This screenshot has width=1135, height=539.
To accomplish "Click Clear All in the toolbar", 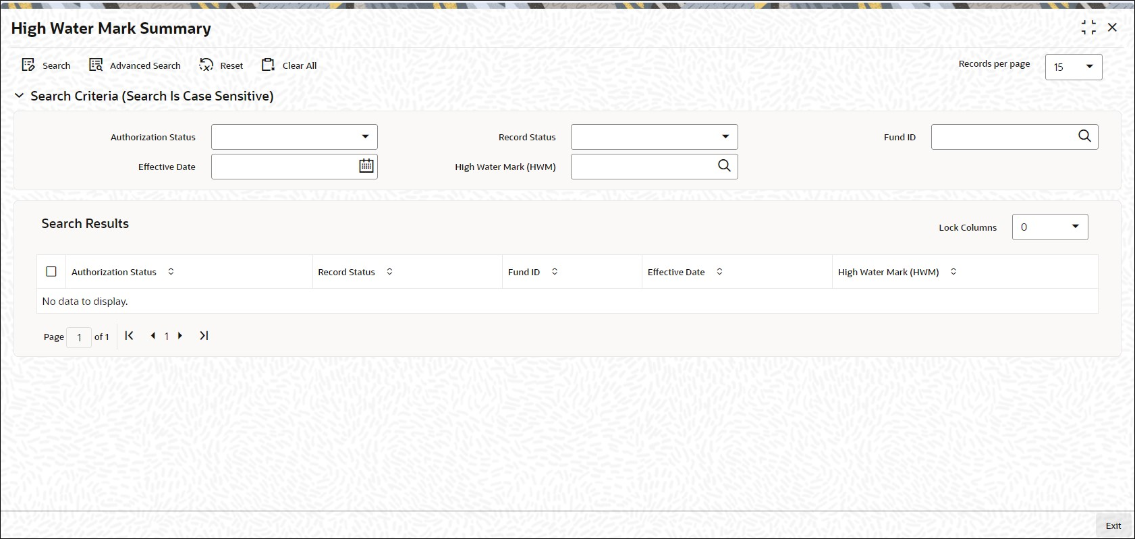I will pyautogui.click(x=289, y=65).
